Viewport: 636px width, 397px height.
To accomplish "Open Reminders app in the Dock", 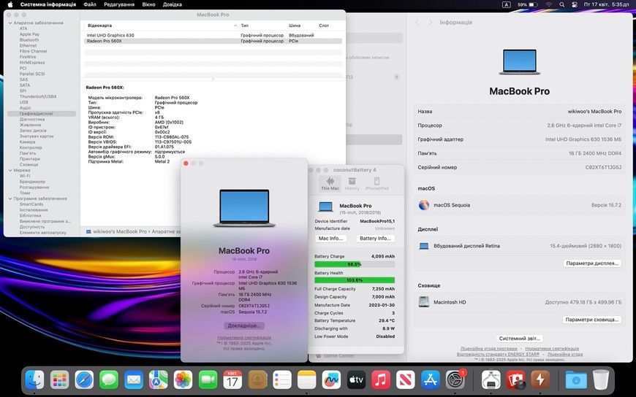I will (x=282, y=380).
